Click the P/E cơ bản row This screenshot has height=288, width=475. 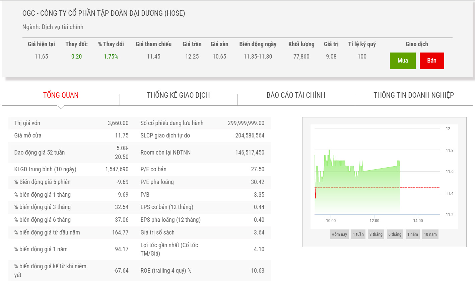(202, 169)
